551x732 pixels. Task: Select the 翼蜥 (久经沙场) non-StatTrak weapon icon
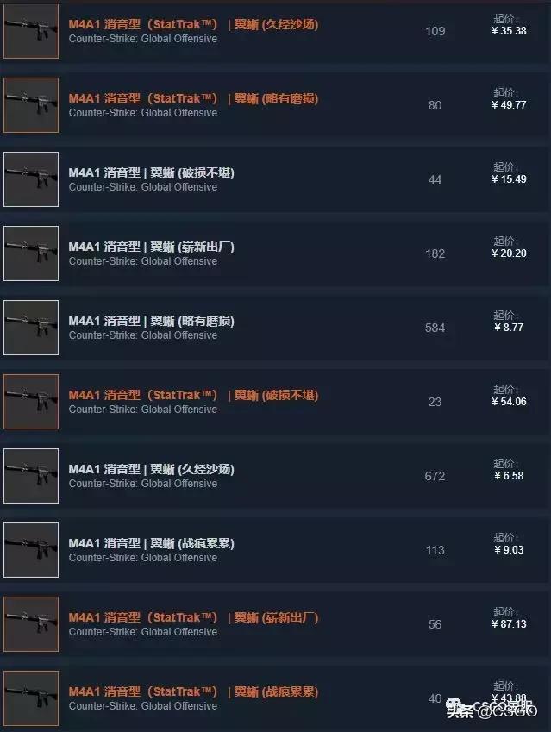[31, 476]
